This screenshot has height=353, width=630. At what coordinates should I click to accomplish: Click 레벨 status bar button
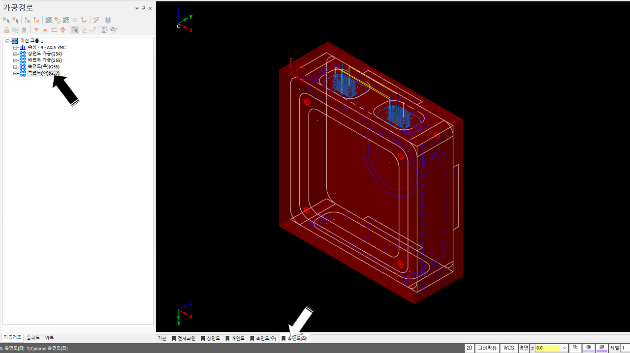[614, 348]
